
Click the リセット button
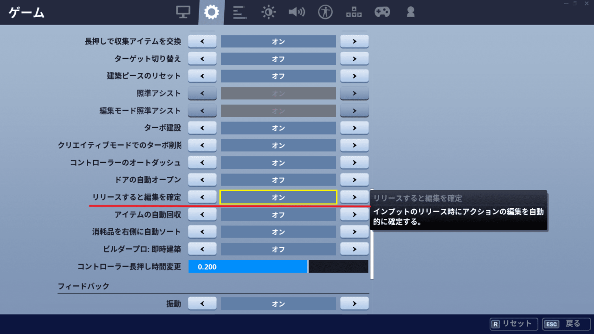514,324
